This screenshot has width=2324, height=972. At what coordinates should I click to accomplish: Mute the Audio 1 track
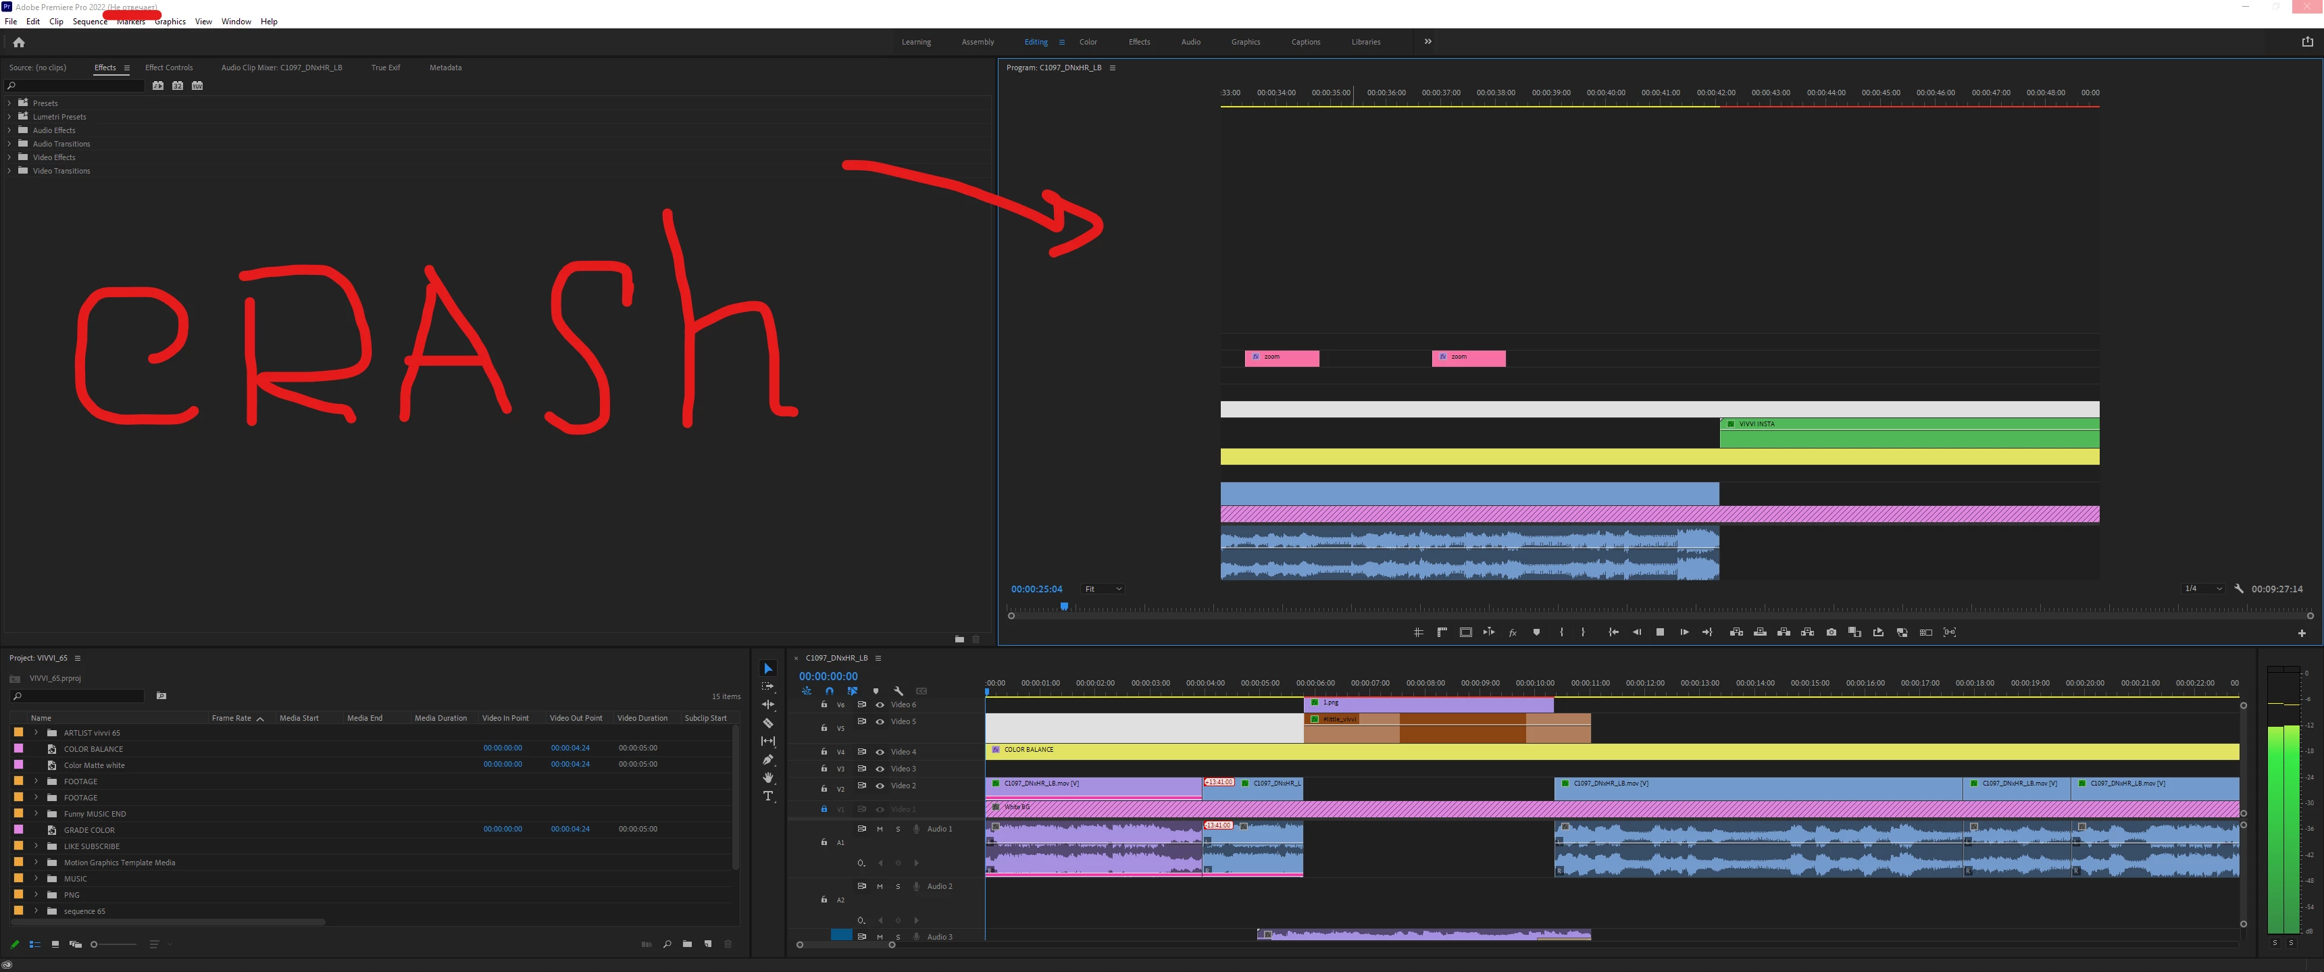click(x=880, y=829)
